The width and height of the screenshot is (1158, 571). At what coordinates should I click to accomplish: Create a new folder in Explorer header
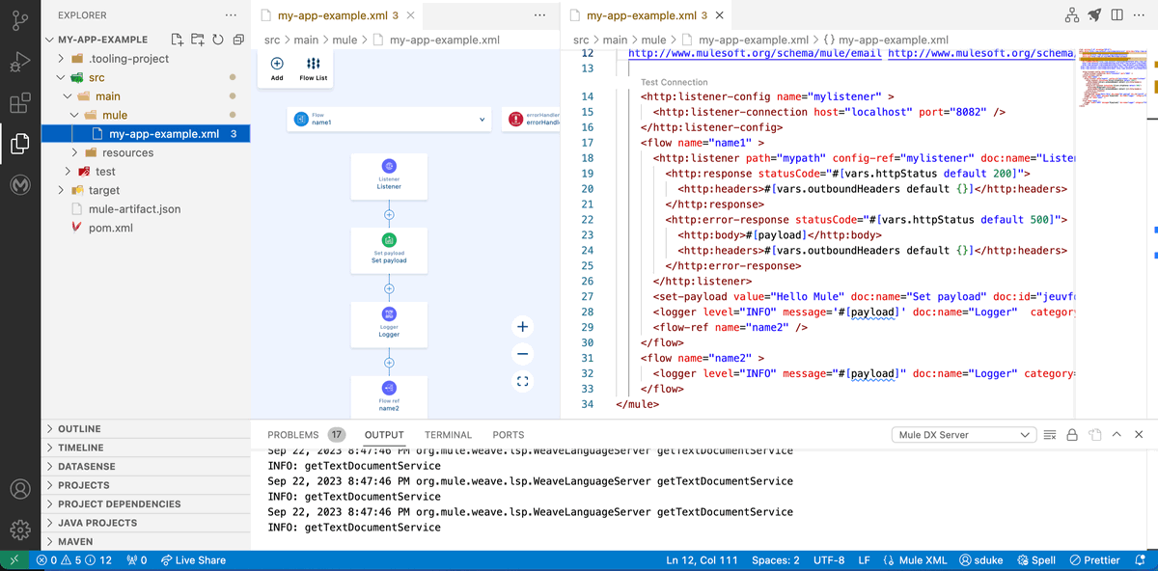click(197, 40)
